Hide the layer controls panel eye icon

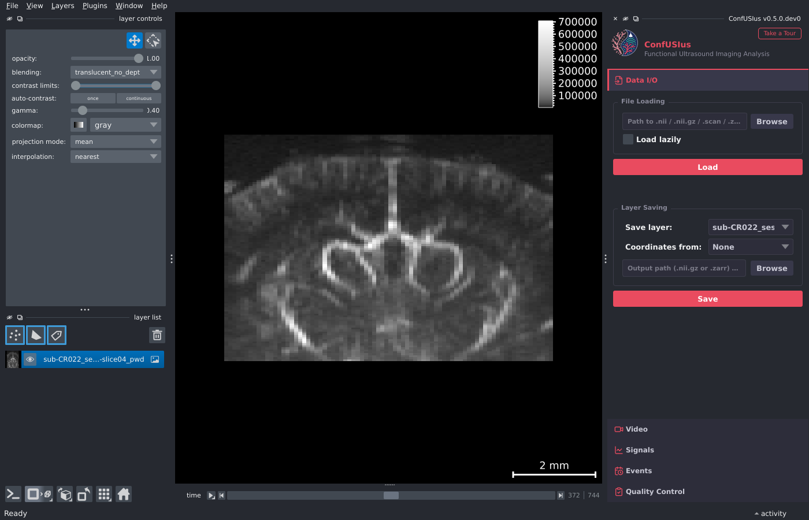pos(9,18)
